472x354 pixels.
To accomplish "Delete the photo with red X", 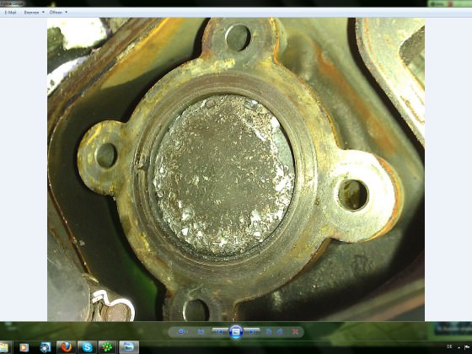I will click(295, 332).
